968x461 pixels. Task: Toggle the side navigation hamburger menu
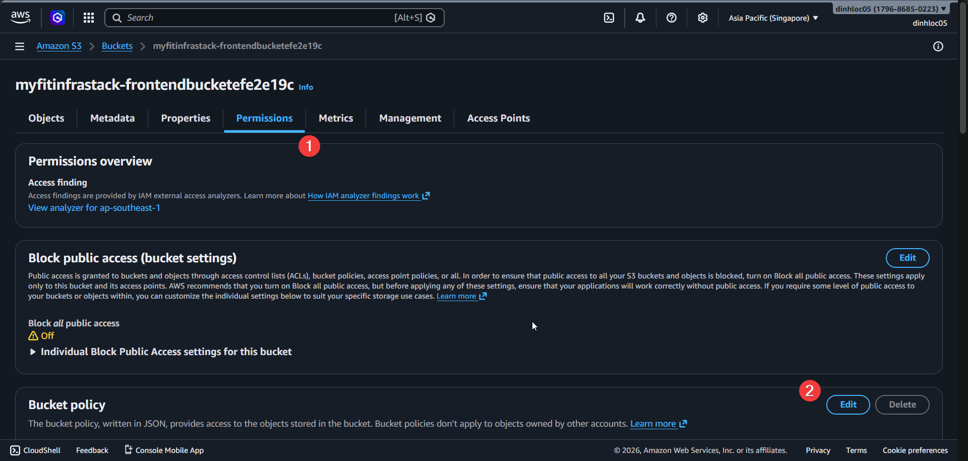[x=20, y=46]
